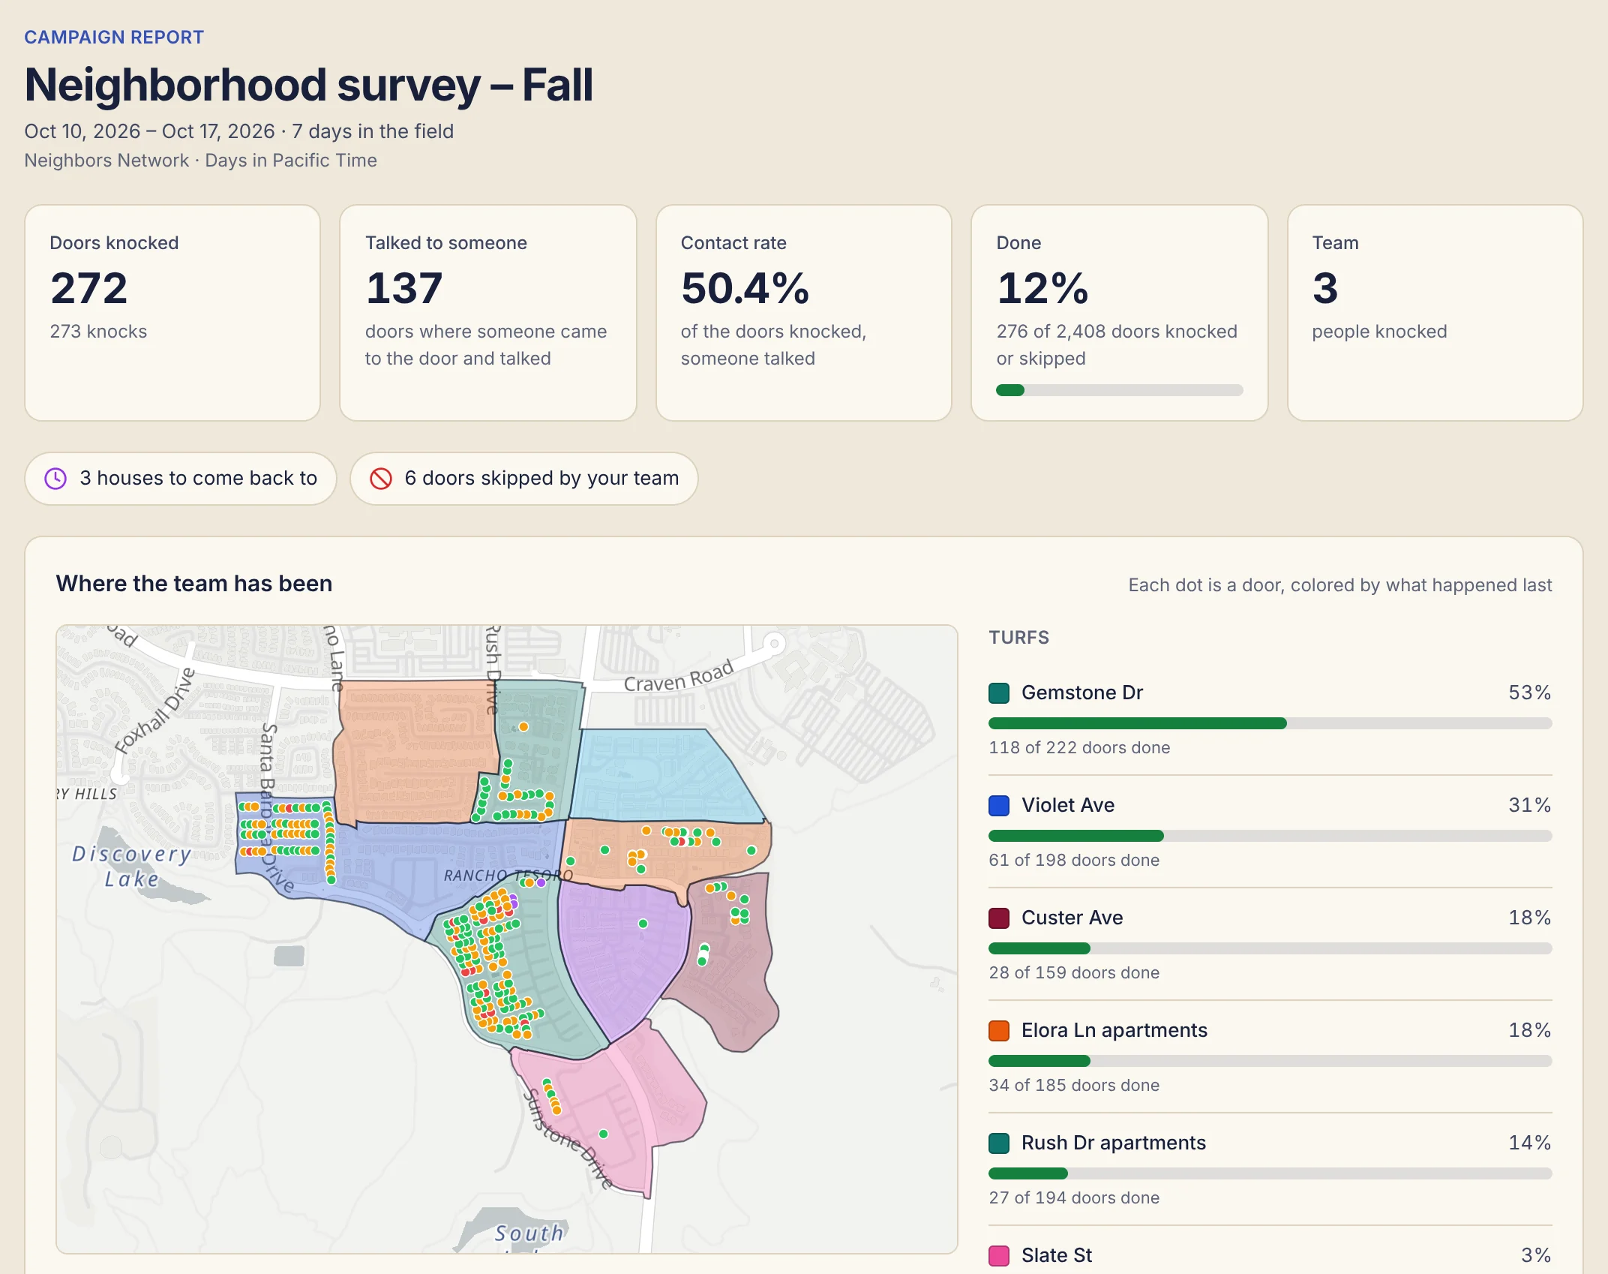The width and height of the screenshot is (1608, 1274).
Task: Open the Team 3 people knocked card
Action: (x=1435, y=313)
